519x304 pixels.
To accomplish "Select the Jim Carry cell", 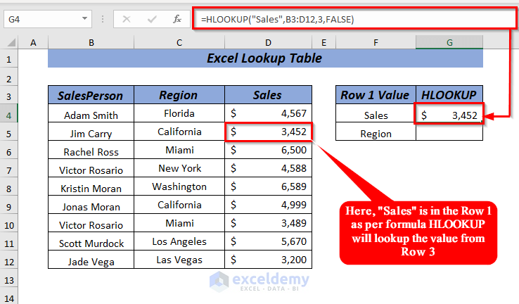I will [x=91, y=132].
